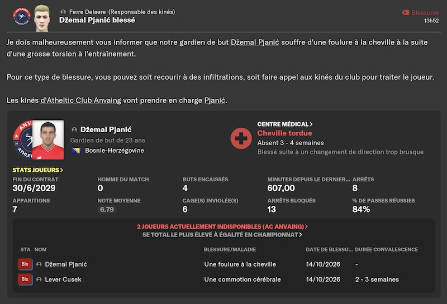Click profile icon beside Džemal Pjanić card name
Viewport: 447px width, 304px height.
pyautogui.click(x=74, y=129)
